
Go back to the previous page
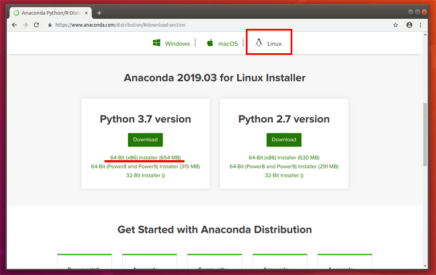14,25
